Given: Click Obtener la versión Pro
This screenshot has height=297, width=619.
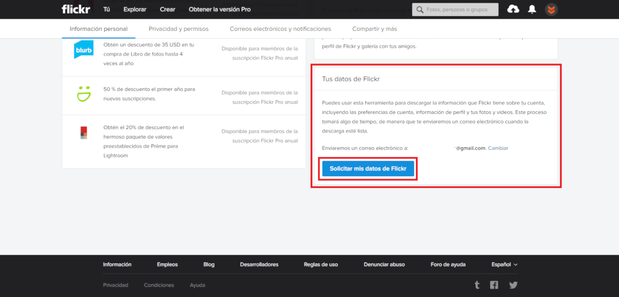Looking at the screenshot, I should (x=219, y=10).
